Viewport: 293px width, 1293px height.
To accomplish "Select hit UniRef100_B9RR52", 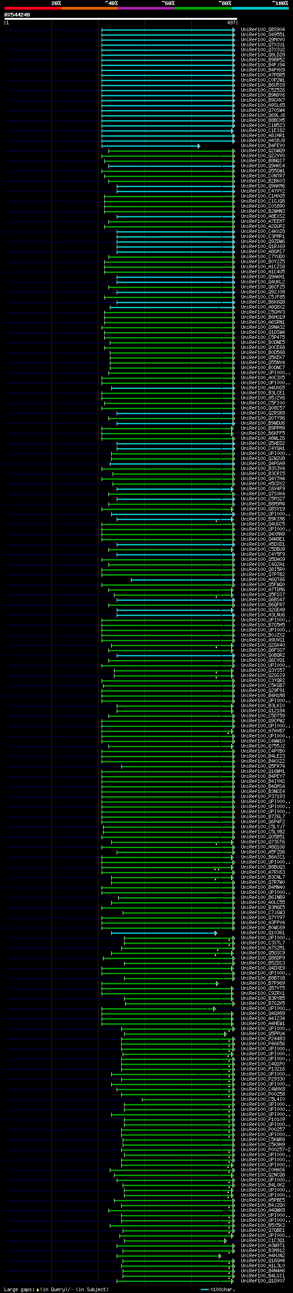I will [x=263, y=60].
